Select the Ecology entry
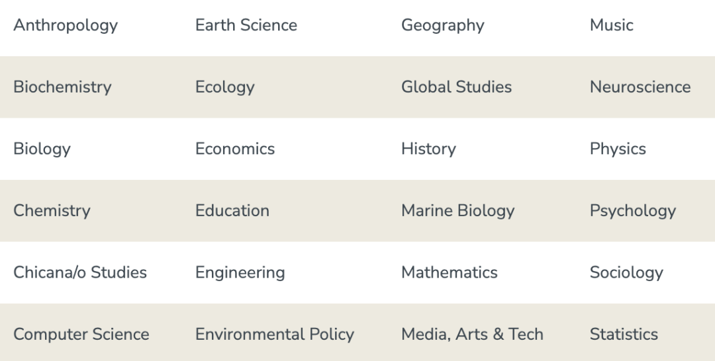 coord(225,87)
